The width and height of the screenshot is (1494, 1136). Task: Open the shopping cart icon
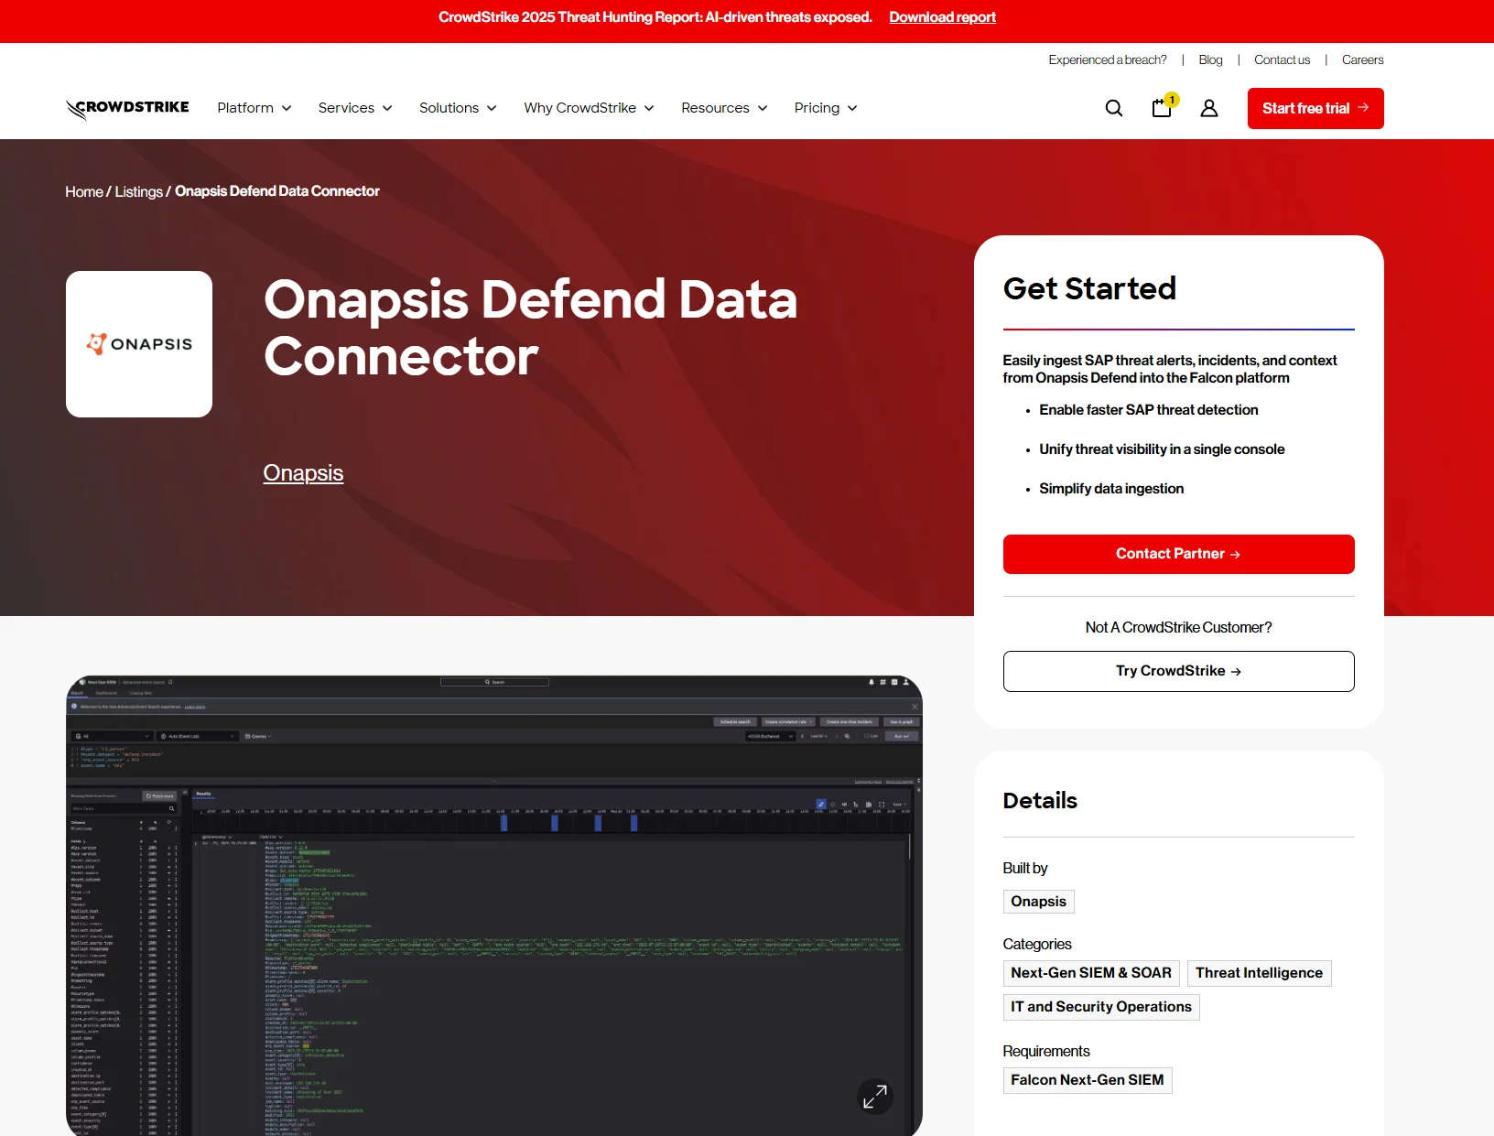1162,108
